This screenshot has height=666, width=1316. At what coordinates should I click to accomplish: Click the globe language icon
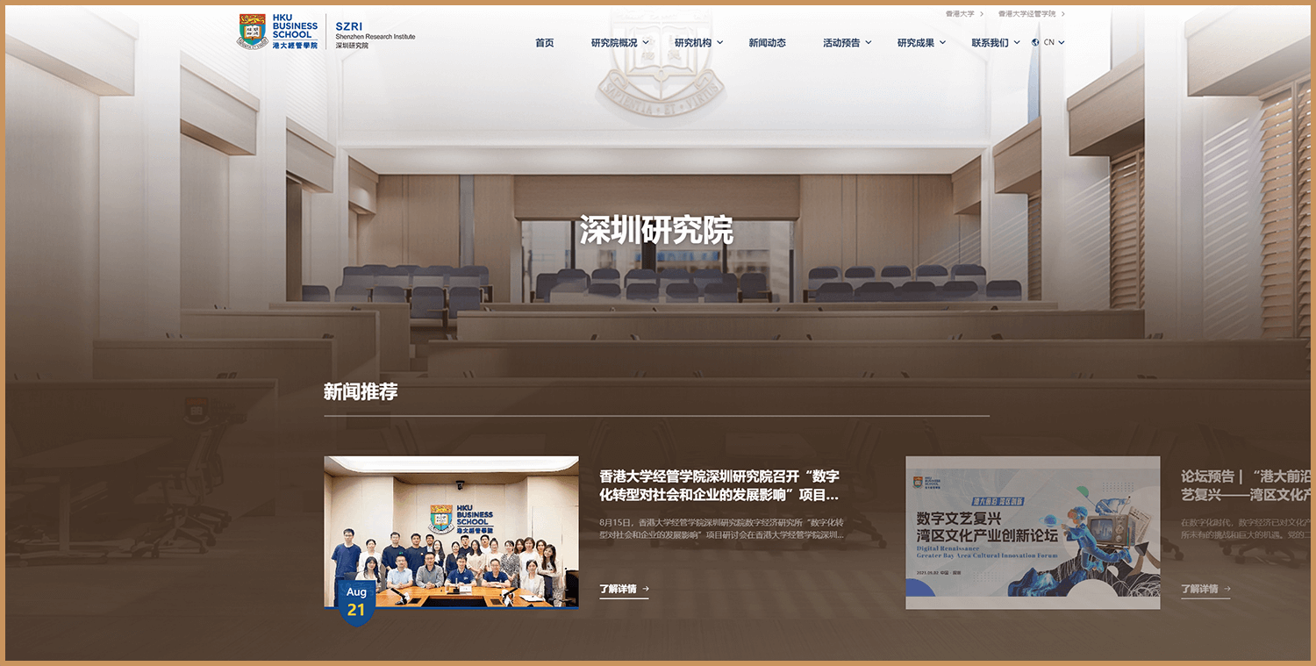pyautogui.click(x=1035, y=42)
